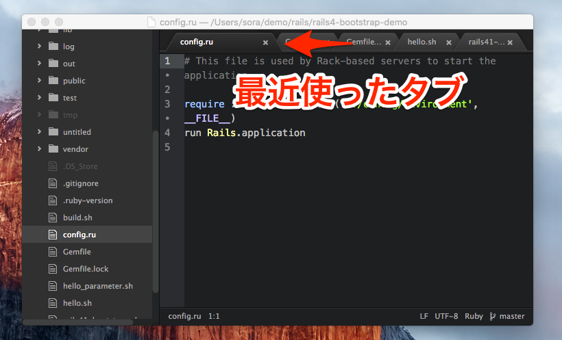Click the Gemfile file icon
The image size is (562, 340).
pos(53,252)
